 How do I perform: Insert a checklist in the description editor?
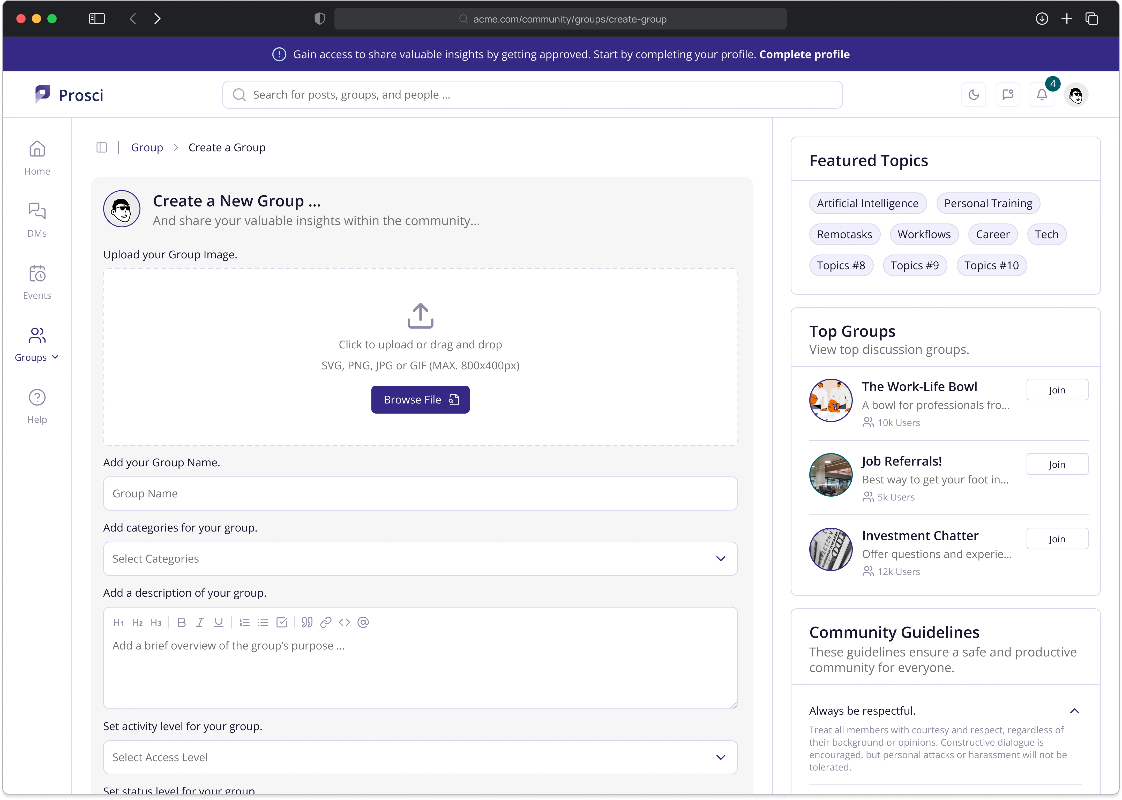[x=282, y=622]
